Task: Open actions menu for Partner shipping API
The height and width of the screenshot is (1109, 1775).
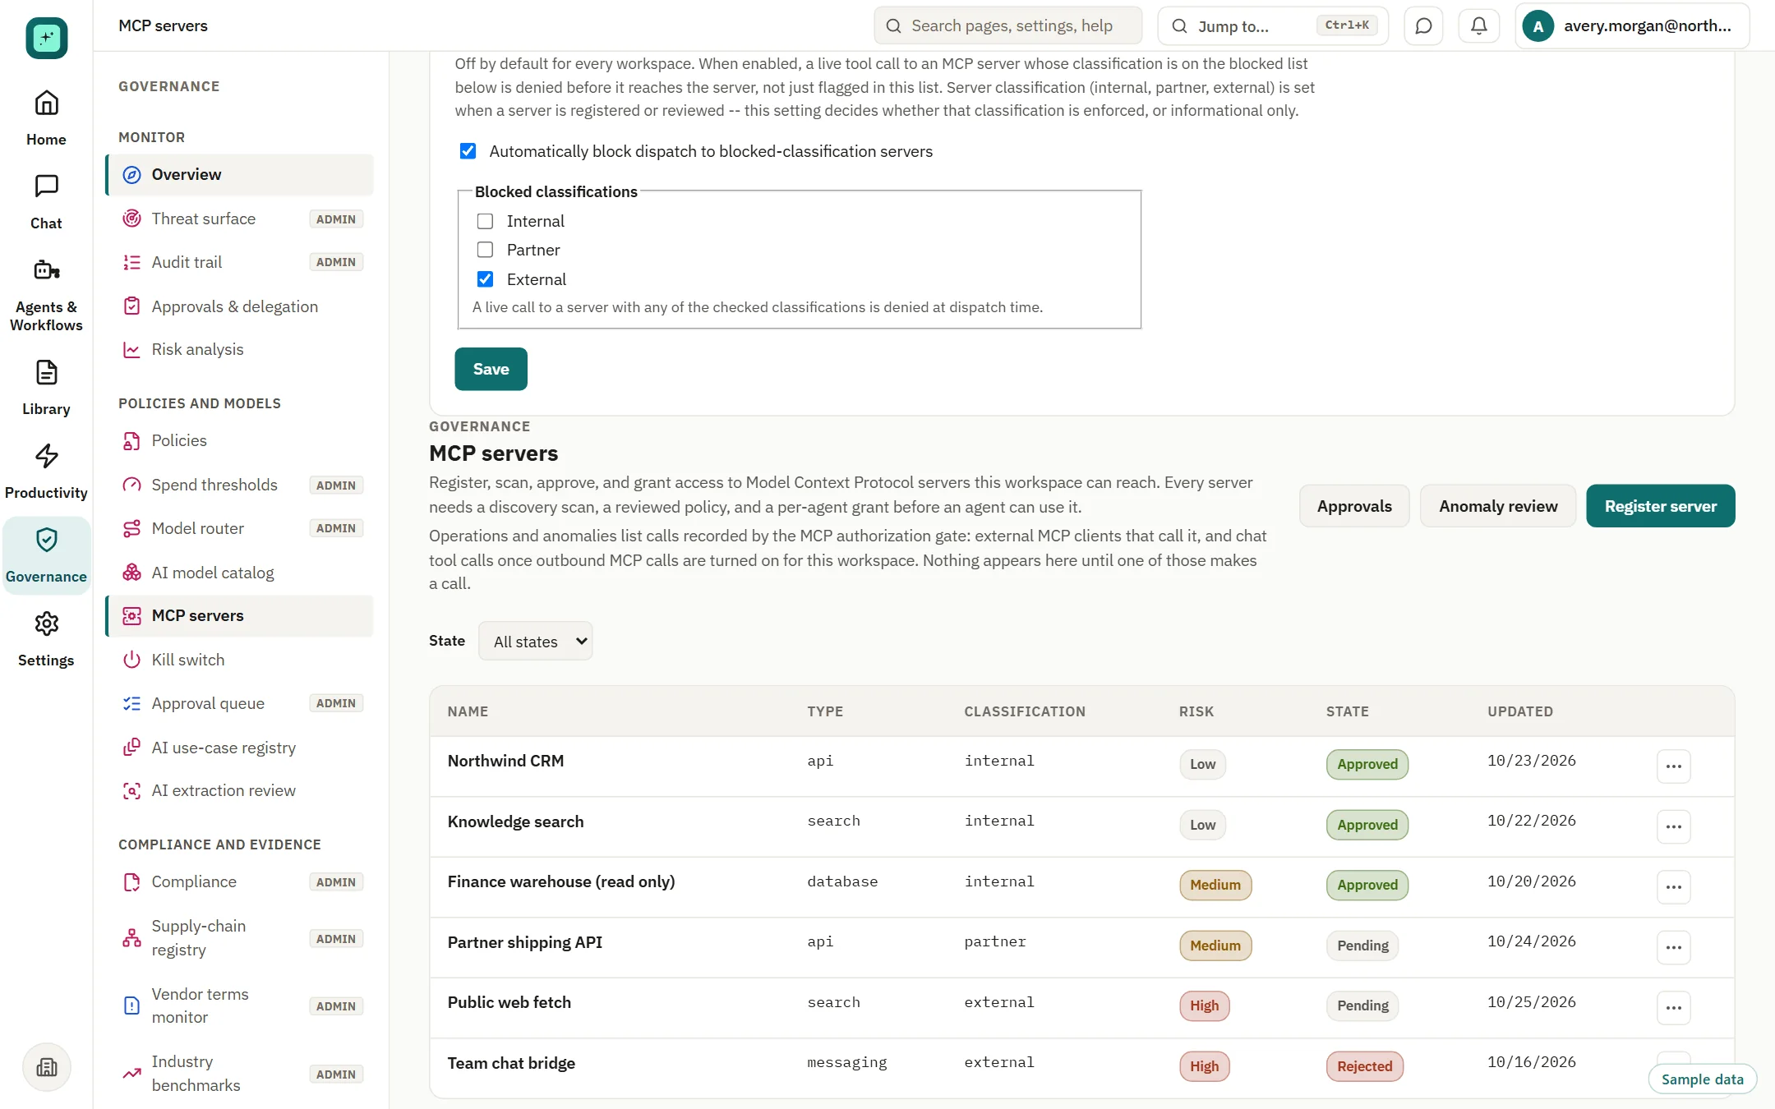Action: click(x=1673, y=947)
